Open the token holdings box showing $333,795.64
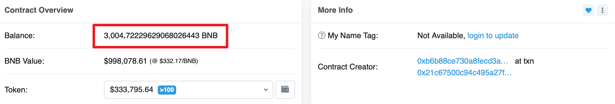 tap(188, 90)
